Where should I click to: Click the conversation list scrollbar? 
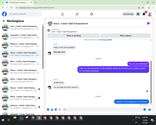pos(43,47)
